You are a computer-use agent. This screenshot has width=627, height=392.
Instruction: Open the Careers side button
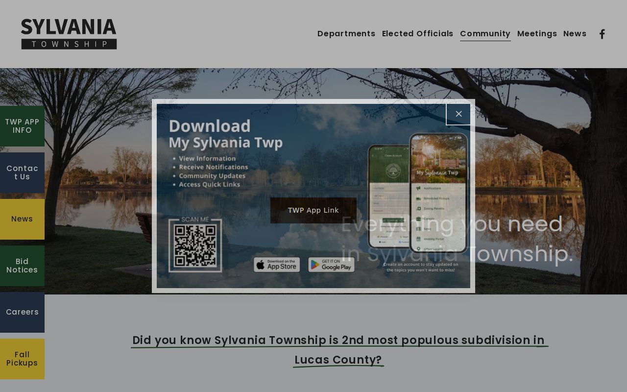tap(22, 312)
